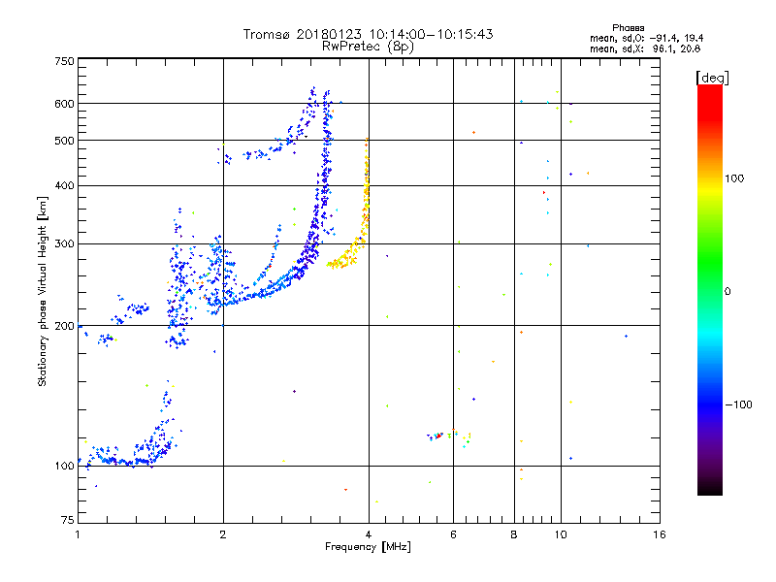Click the colorbar tick label '-100'
Image resolution: width=776 pixels, height=582 pixels.
click(739, 404)
